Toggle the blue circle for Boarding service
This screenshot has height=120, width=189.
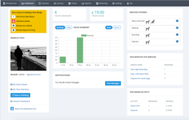tap(177, 35)
